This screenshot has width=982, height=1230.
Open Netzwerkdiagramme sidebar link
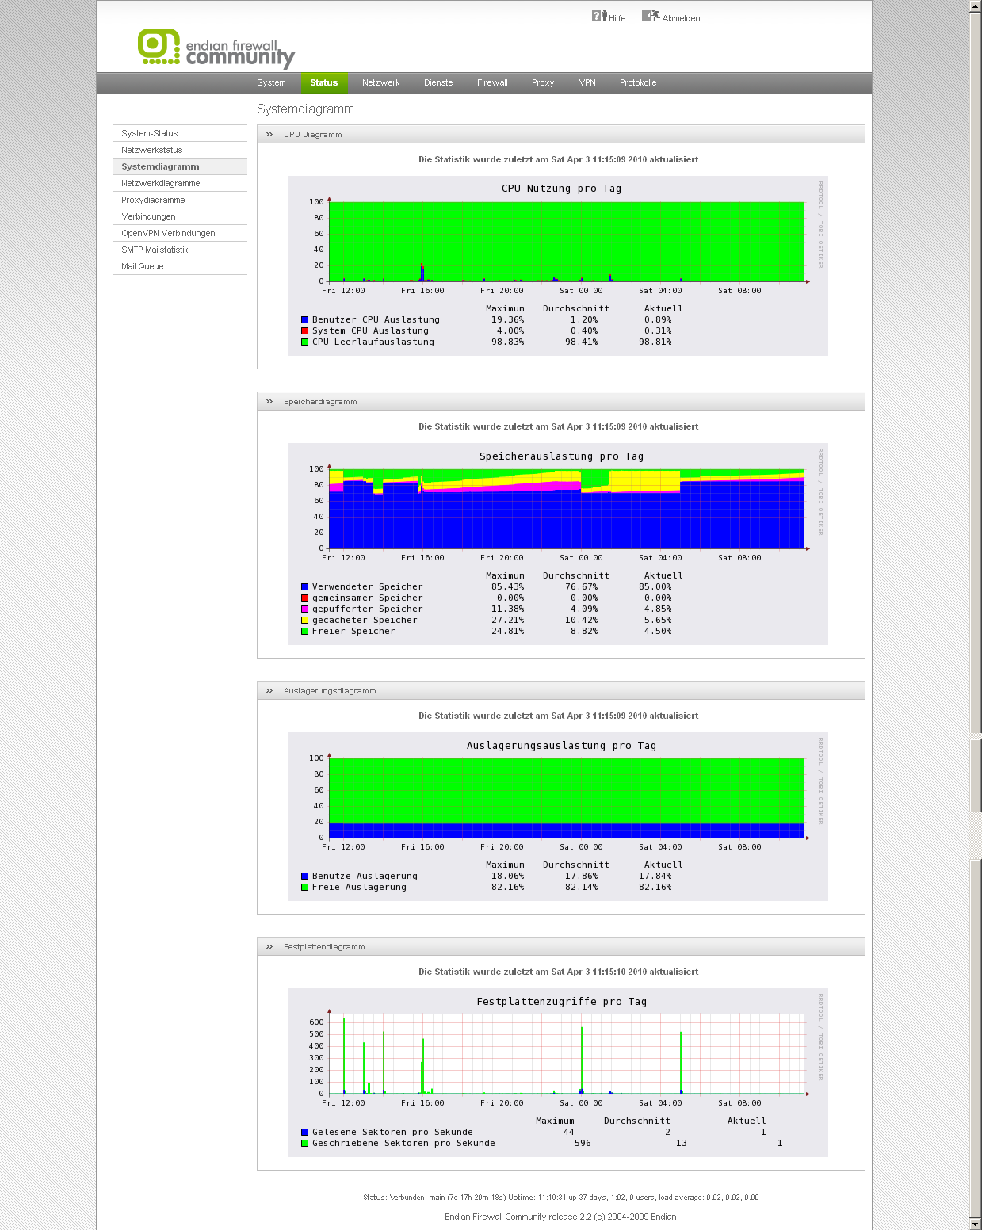(161, 183)
